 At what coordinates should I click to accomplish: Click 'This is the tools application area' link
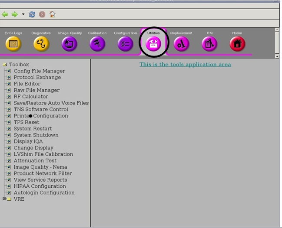point(185,65)
